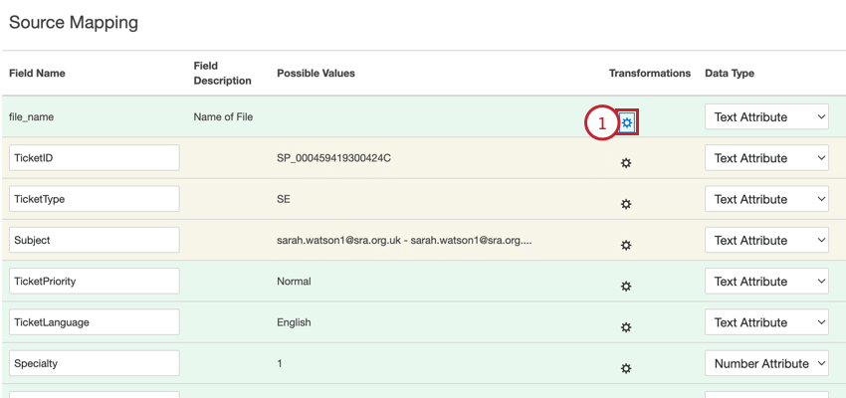Expand Data Type dropdown for TicketID
Viewport: 846px width, 398px height.
tap(766, 158)
